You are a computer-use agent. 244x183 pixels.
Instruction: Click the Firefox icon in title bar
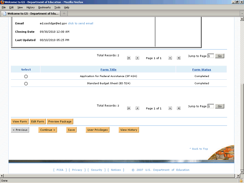click(2, 2)
